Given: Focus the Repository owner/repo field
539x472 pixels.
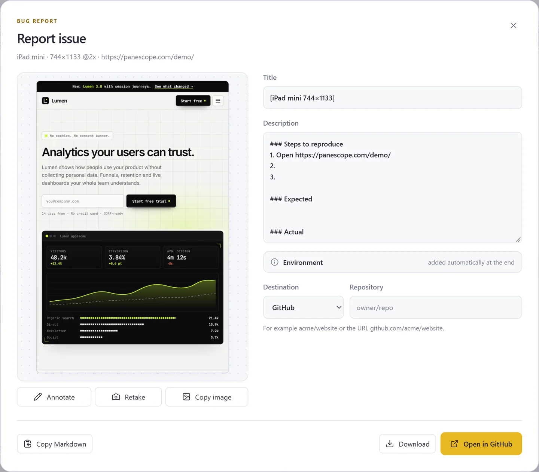Looking at the screenshot, I should 436,307.
